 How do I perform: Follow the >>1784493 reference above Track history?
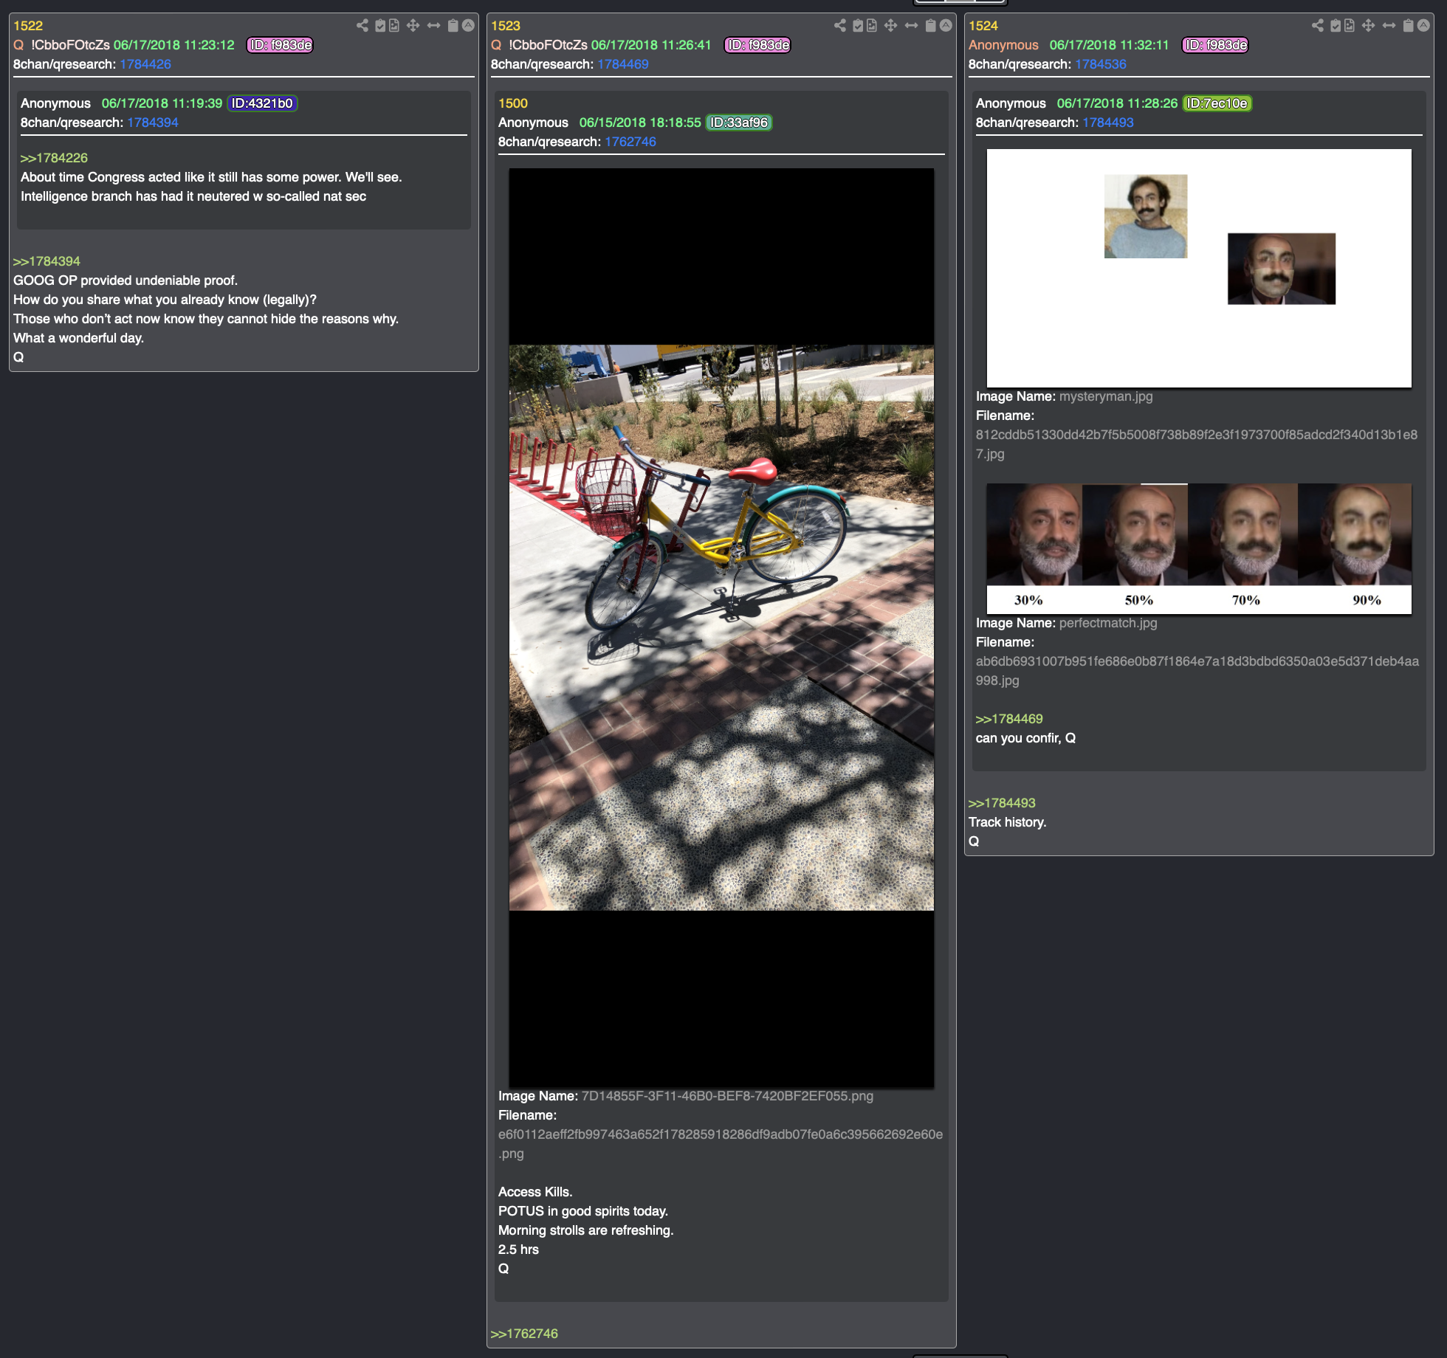coord(1002,803)
